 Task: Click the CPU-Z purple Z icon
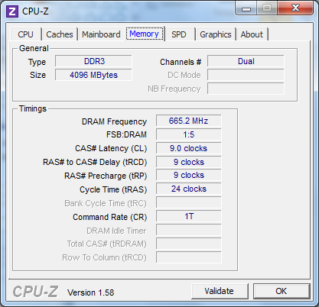click(x=12, y=11)
